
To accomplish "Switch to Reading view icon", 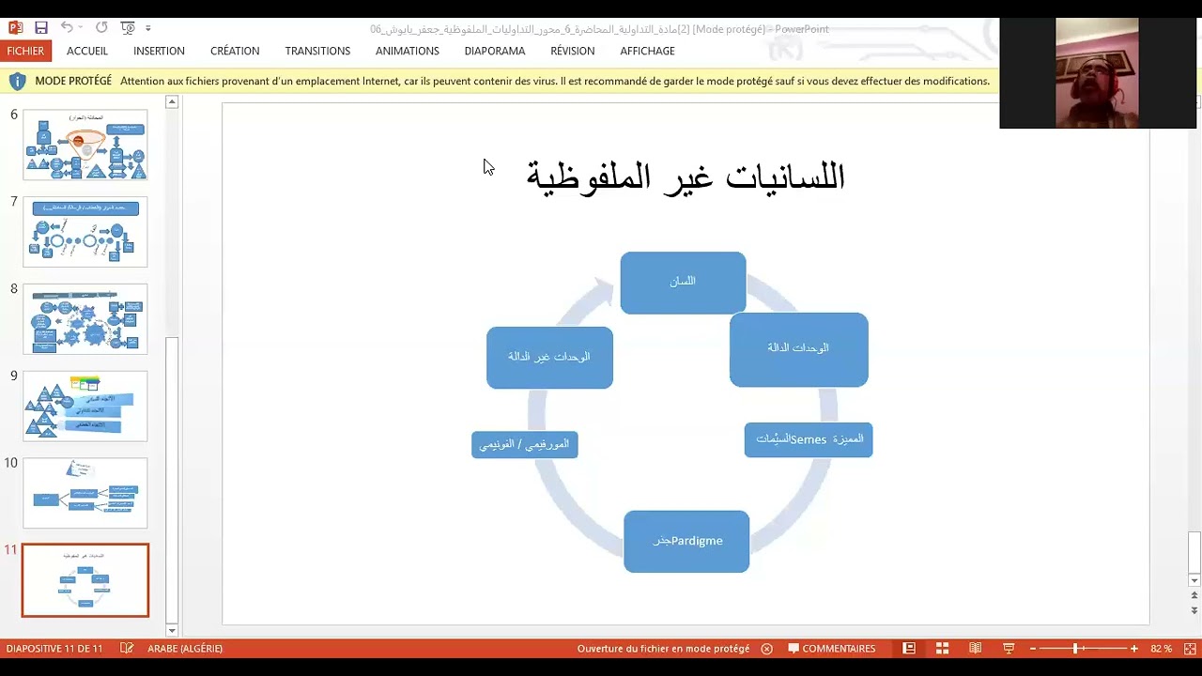I will click(x=975, y=648).
